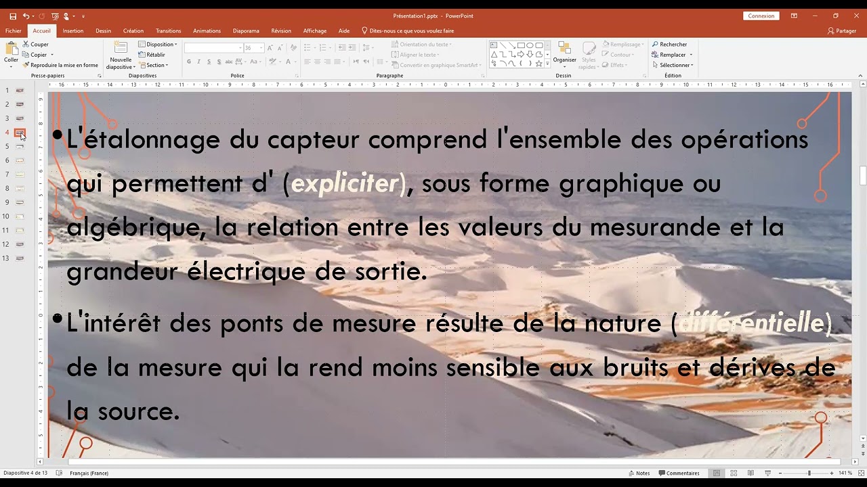Go to Diaporama tab

(246, 30)
